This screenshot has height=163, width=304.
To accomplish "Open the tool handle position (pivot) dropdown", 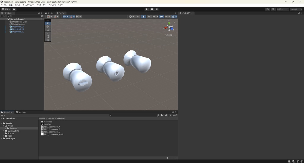I will [x=50, y=17].
